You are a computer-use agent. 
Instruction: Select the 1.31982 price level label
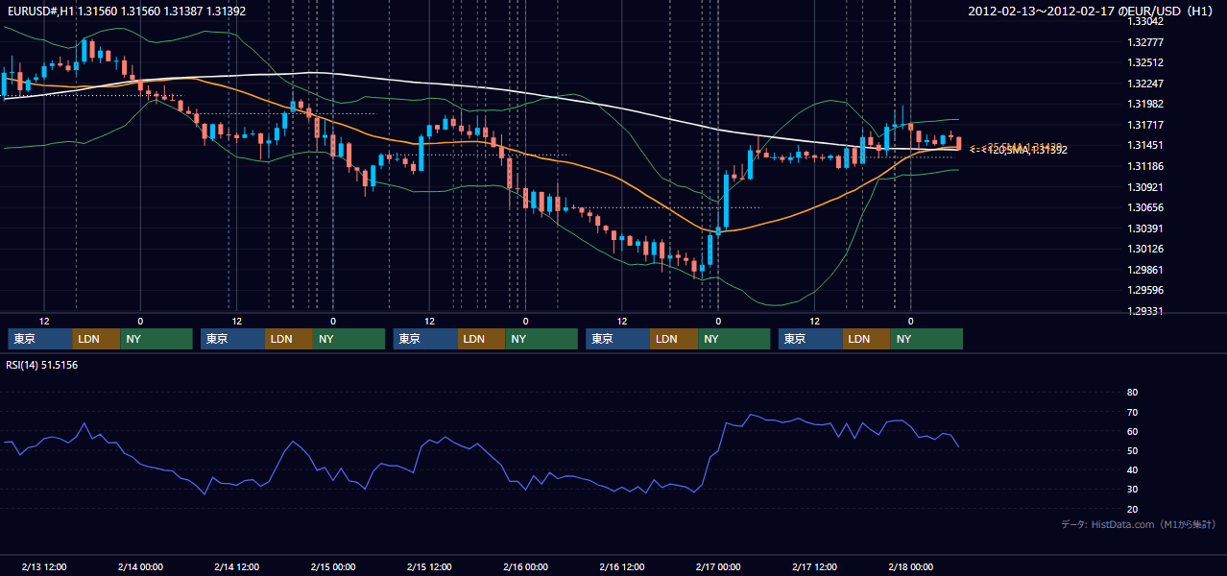[x=1145, y=104]
